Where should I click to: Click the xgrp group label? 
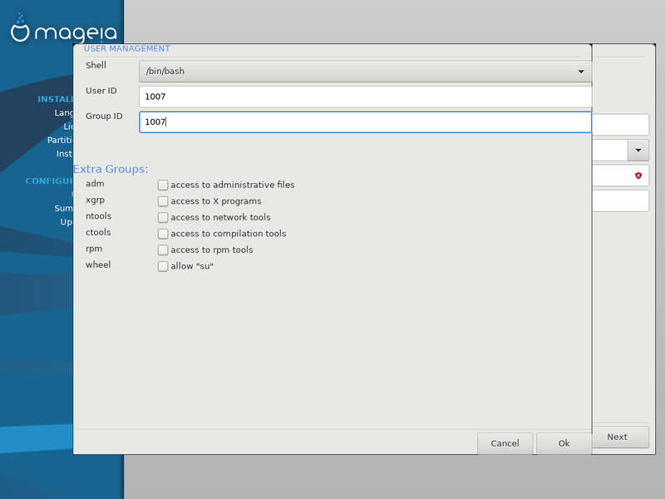coord(95,200)
